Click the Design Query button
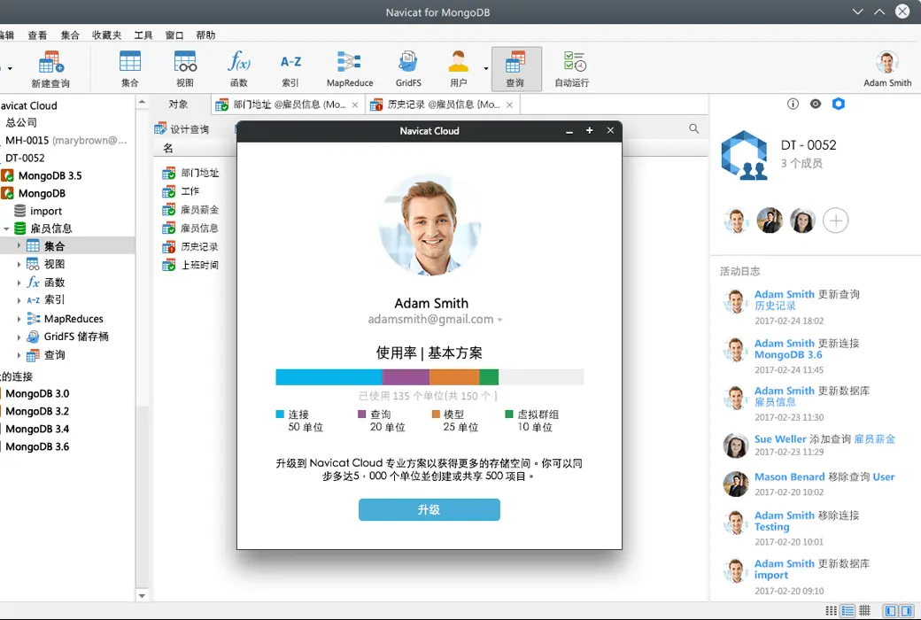This screenshot has height=620, width=921. point(182,128)
